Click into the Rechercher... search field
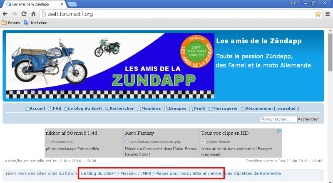333x183 pixels. 278,119
